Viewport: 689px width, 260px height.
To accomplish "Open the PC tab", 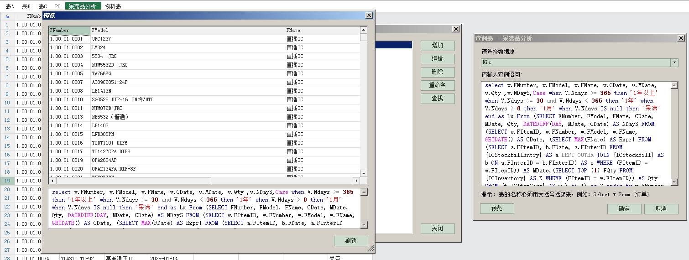I will [x=57, y=6].
